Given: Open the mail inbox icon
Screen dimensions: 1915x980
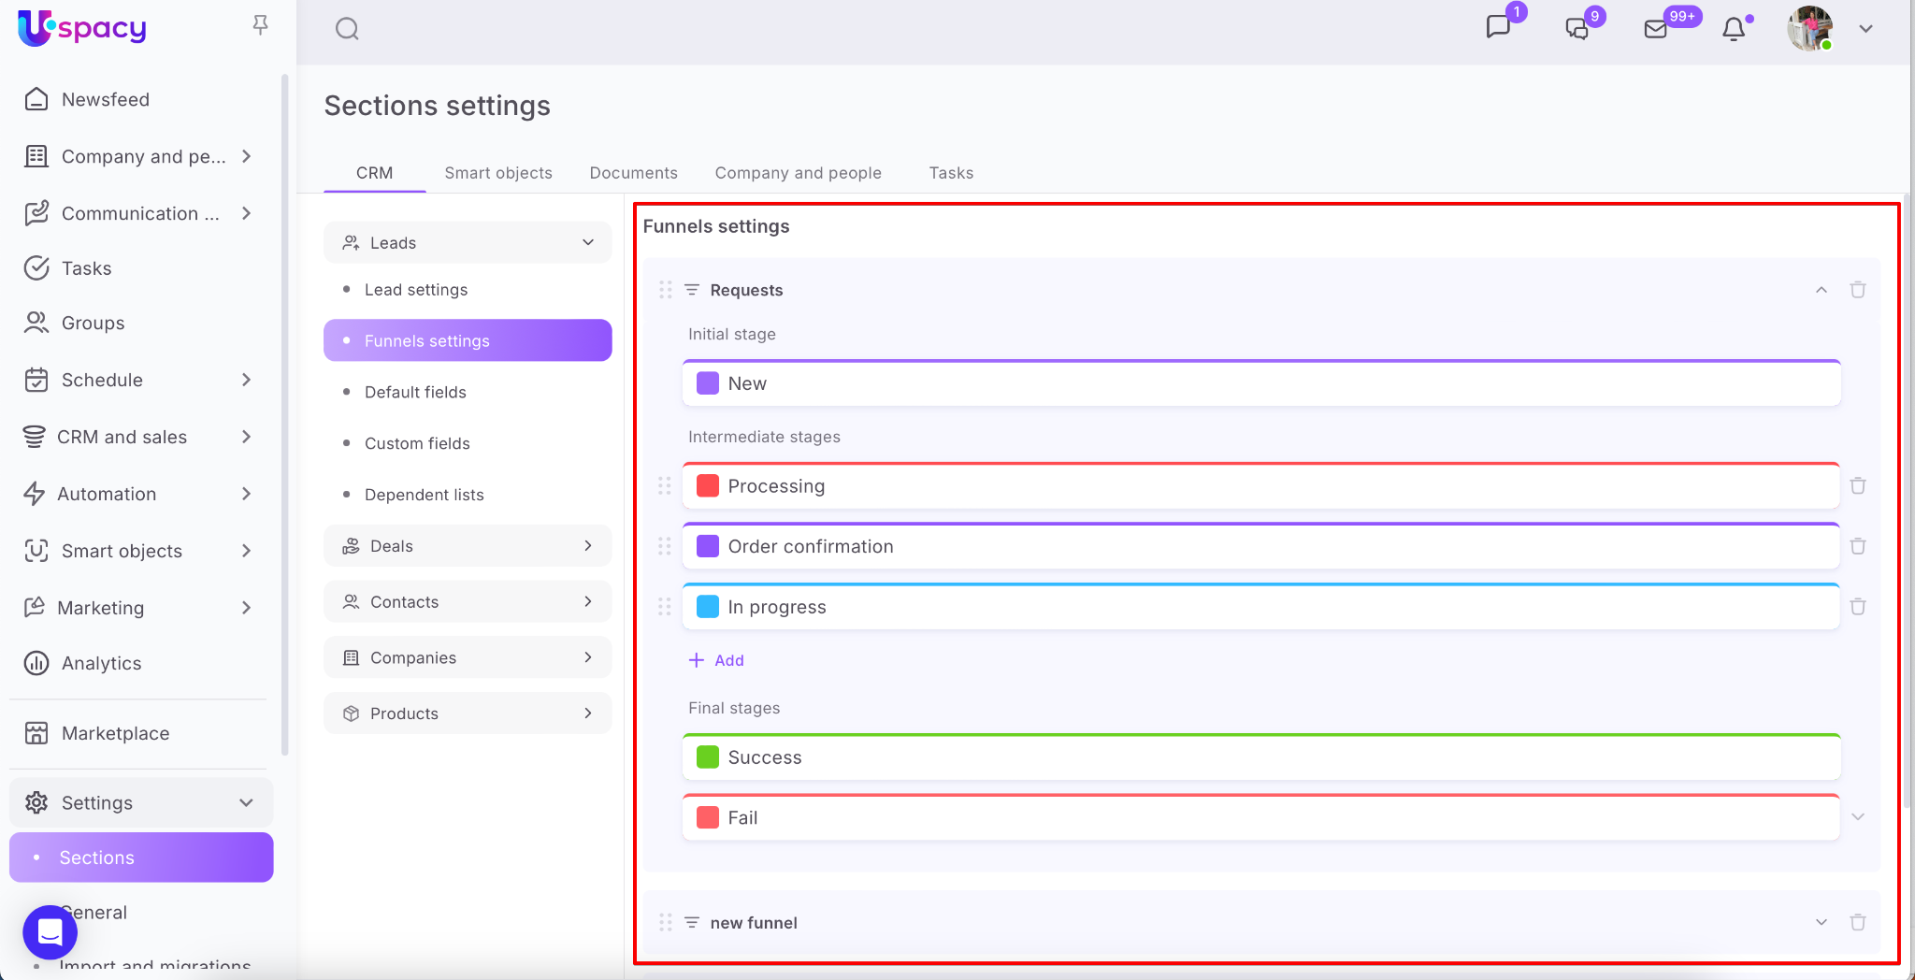Looking at the screenshot, I should pos(1655,29).
